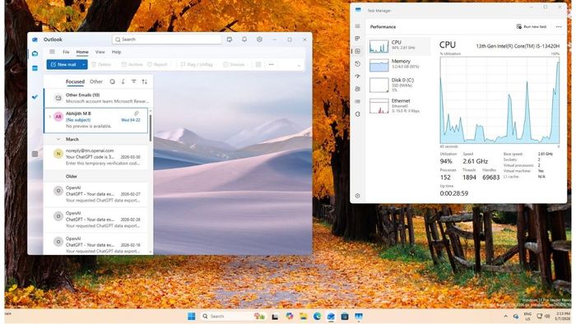Click the Outlook search box
This screenshot has width=576, height=324.
point(167,39)
